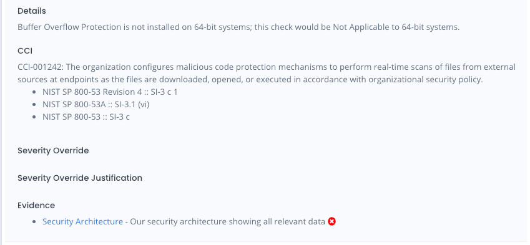Screen dimensions: 530x245
Task: Click the bullet beside Security Architecture
Action: (34, 222)
